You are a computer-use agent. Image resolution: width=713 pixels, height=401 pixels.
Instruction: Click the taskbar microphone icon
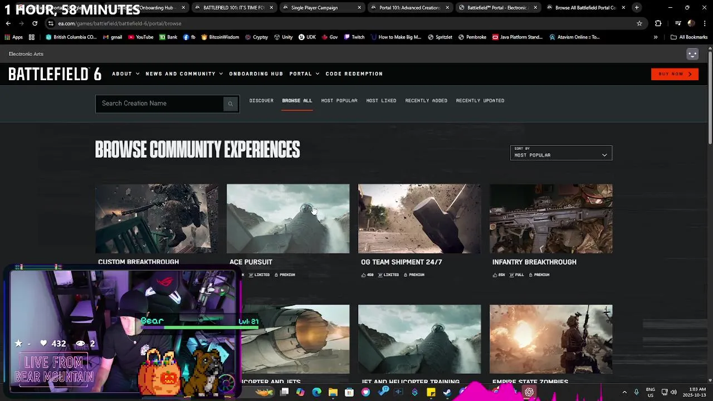636,392
